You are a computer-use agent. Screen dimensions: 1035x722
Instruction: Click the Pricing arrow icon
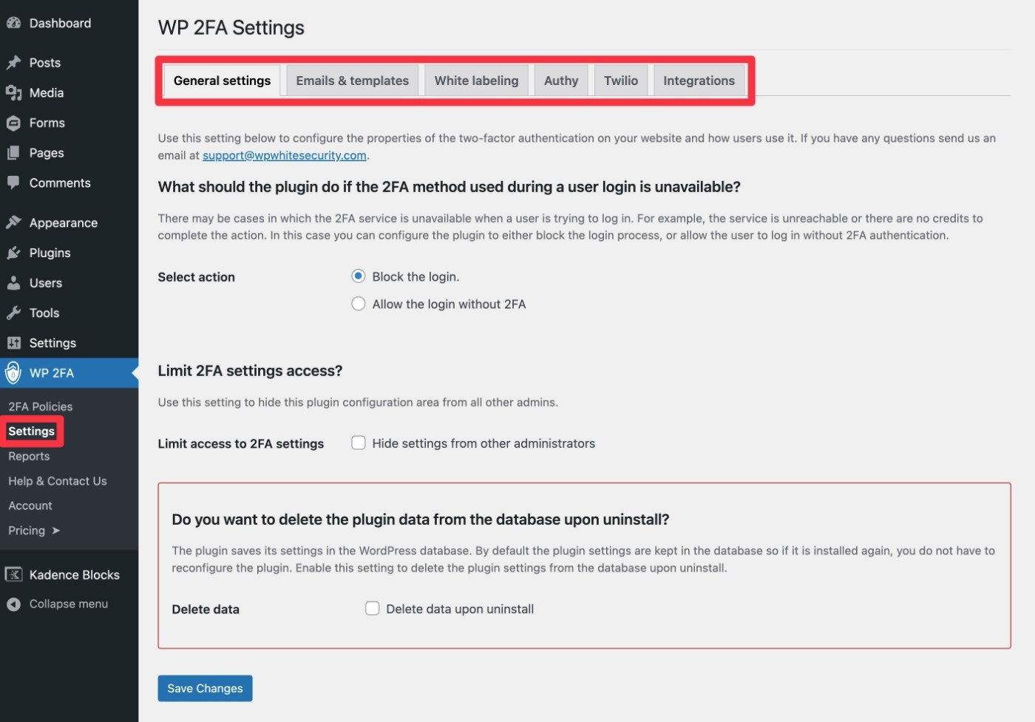coord(55,531)
